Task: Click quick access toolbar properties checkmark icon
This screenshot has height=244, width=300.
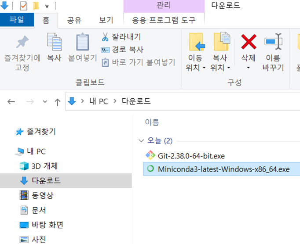Action: point(23,6)
